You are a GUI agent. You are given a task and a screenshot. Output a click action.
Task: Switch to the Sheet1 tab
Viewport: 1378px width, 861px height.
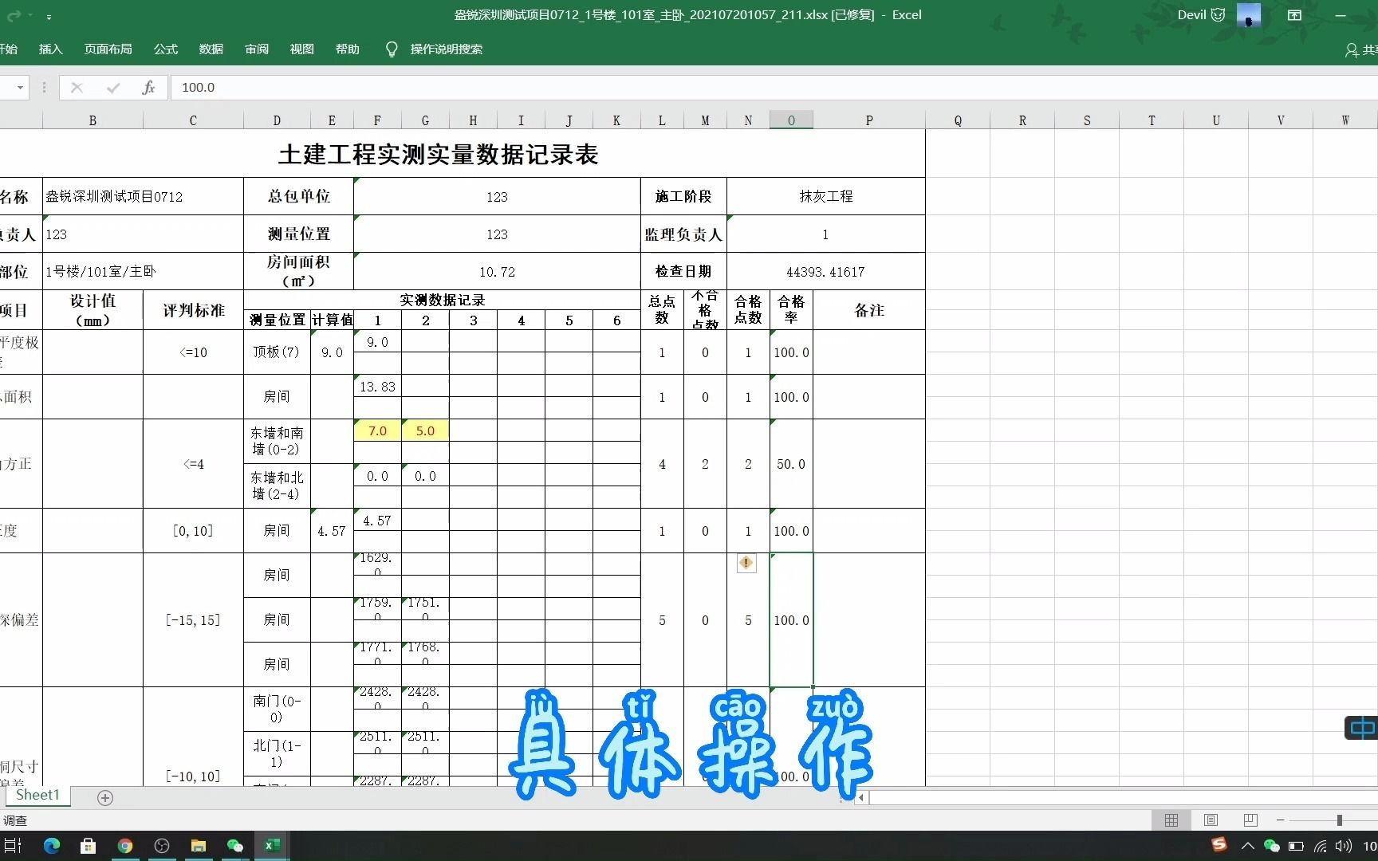tap(37, 795)
